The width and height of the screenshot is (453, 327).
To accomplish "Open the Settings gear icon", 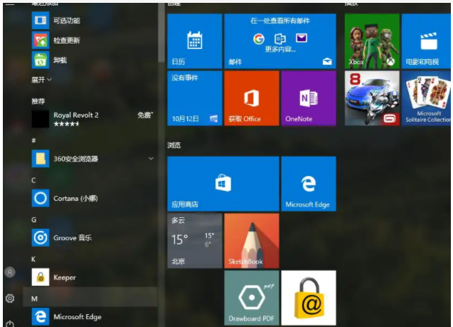I will [x=10, y=299].
